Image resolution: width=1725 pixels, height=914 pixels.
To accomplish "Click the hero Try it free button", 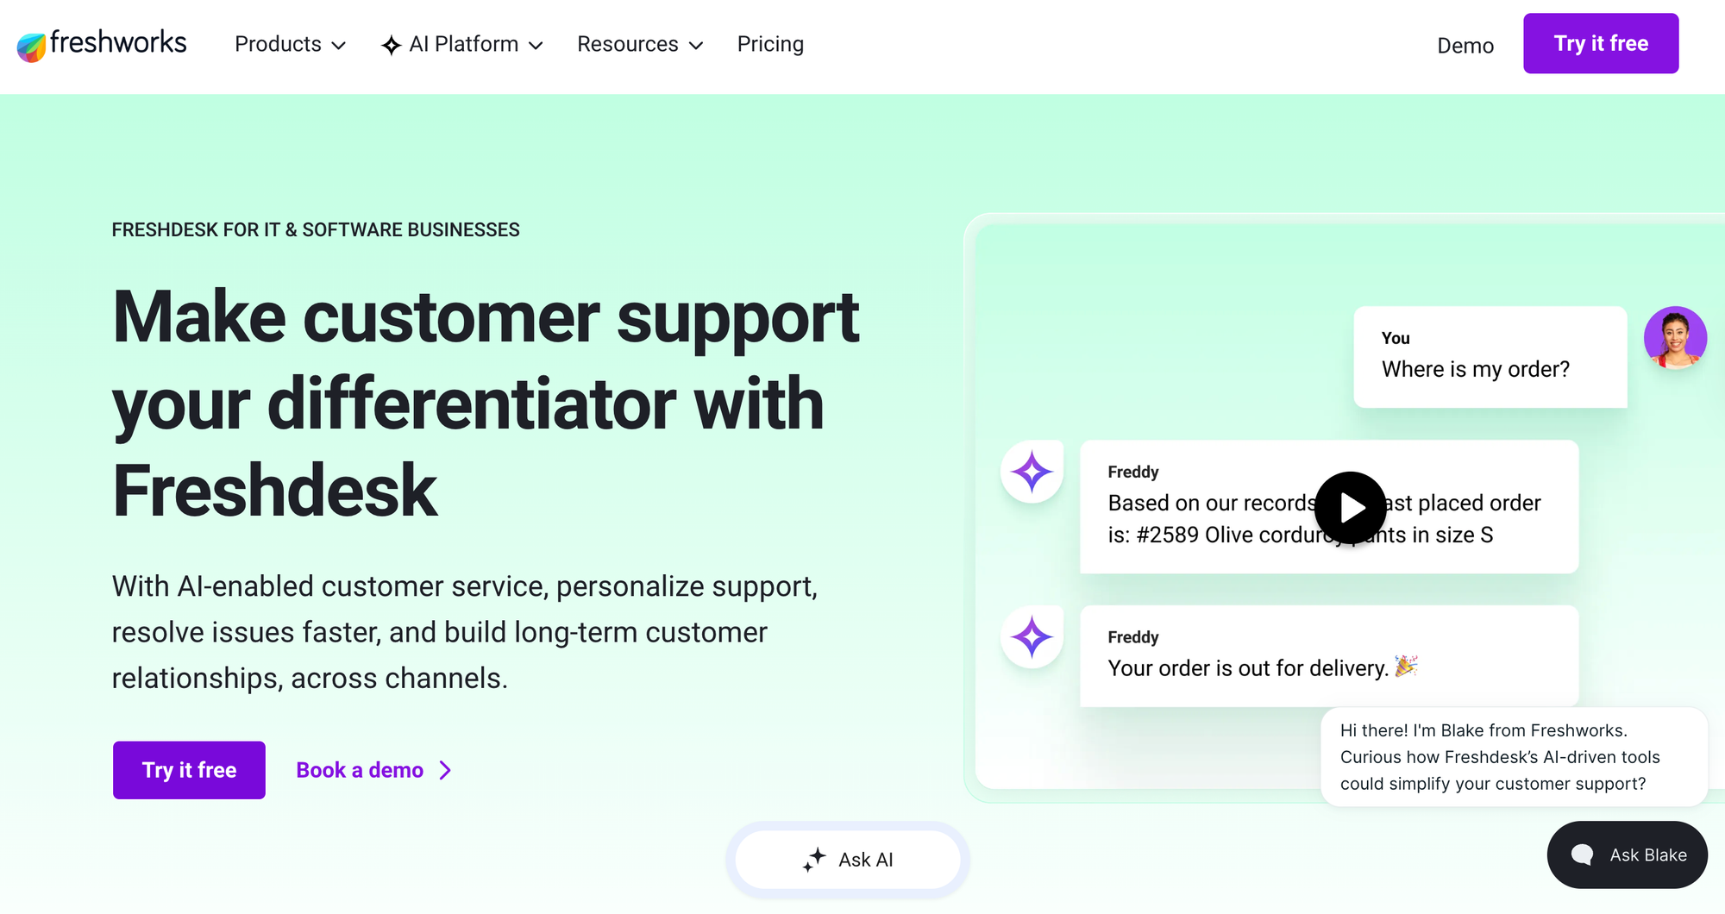I will point(189,770).
